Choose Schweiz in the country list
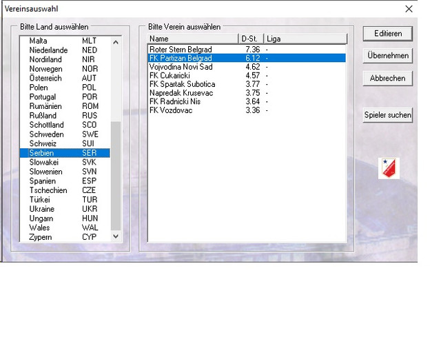The image size is (441, 344). tap(65, 143)
